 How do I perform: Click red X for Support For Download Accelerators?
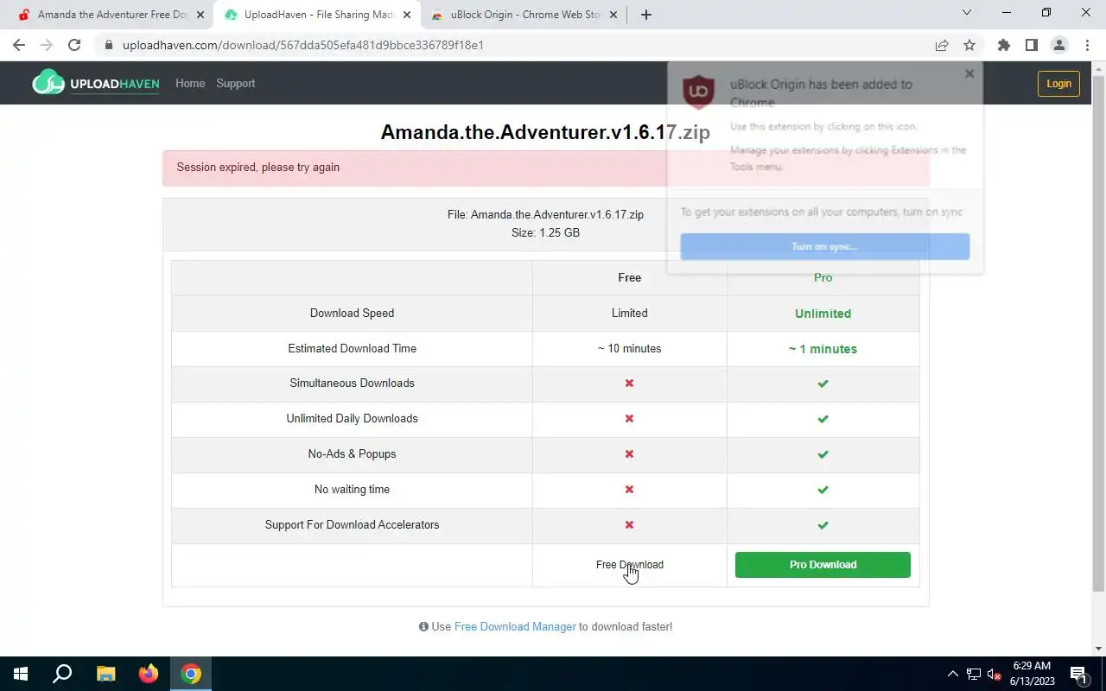(629, 524)
